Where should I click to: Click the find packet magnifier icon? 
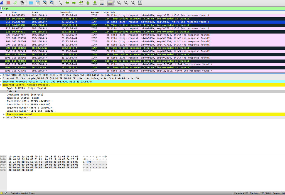click(x=60, y=3)
